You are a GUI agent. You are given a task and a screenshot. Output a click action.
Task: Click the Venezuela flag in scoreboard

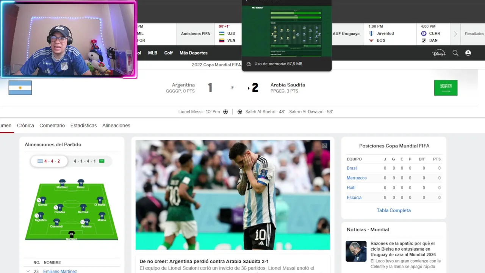222,40
